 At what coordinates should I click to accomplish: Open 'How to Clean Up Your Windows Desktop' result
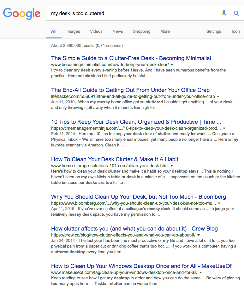click(x=141, y=266)
